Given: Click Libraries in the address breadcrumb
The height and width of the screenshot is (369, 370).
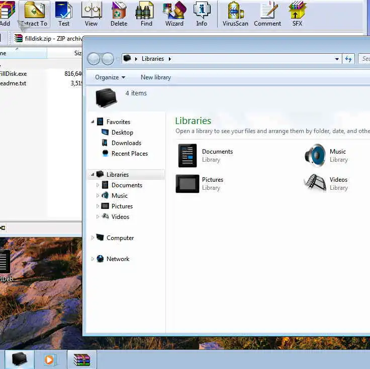Looking at the screenshot, I should tap(153, 59).
